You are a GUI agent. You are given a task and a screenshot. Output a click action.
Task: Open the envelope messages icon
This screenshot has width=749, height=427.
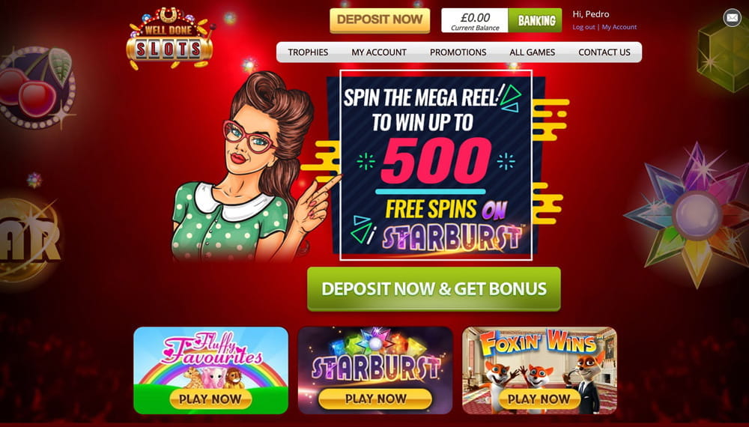pos(732,18)
